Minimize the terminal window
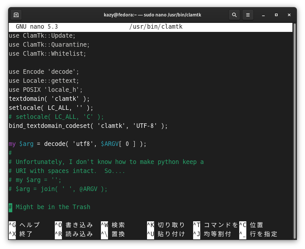Image resolution: width=305 pixels, height=249 pixels. pyautogui.click(x=264, y=15)
